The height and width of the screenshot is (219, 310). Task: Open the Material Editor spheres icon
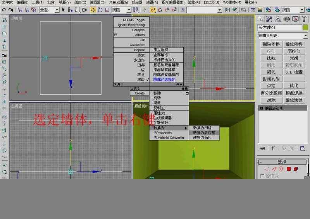[x=268, y=10]
